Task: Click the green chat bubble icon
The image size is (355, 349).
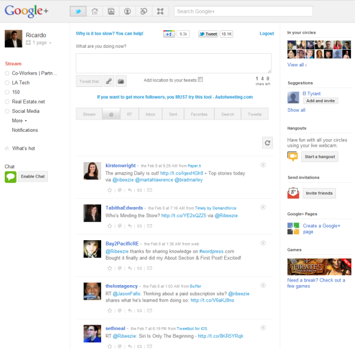Action: click(11, 177)
